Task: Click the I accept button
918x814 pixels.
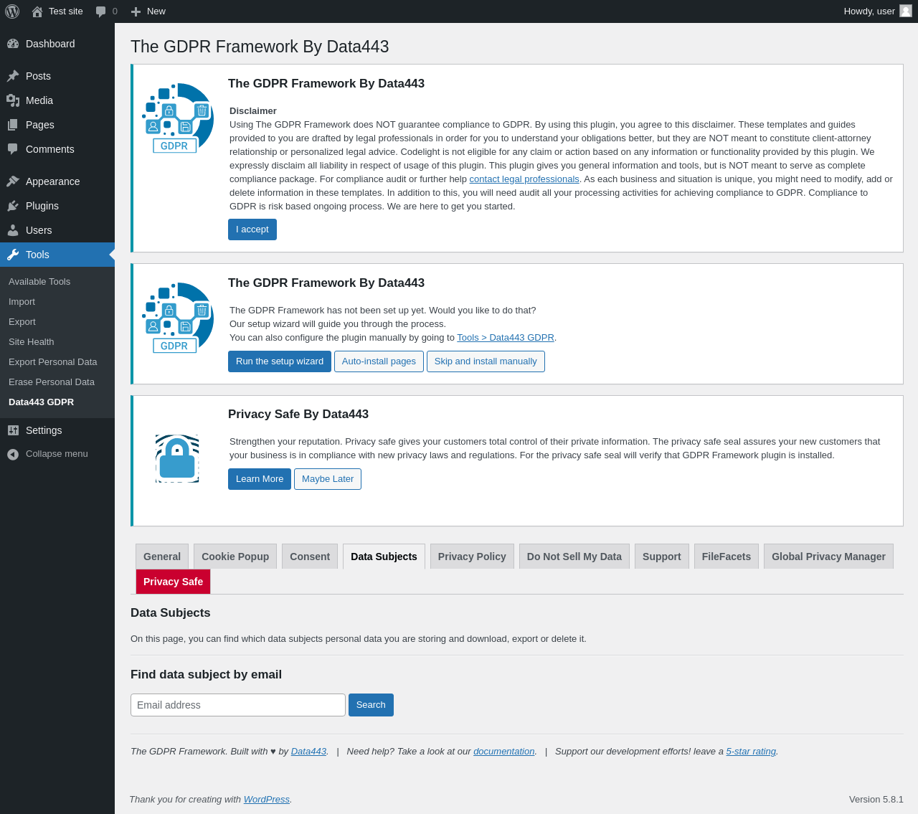Action: pos(252,229)
